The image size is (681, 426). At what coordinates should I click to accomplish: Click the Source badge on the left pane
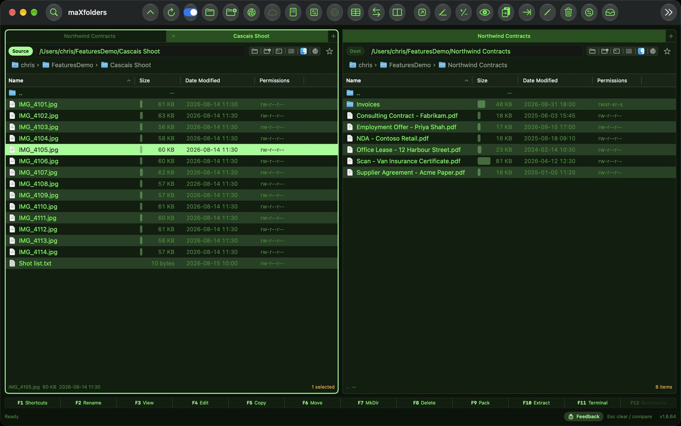(20, 51)
